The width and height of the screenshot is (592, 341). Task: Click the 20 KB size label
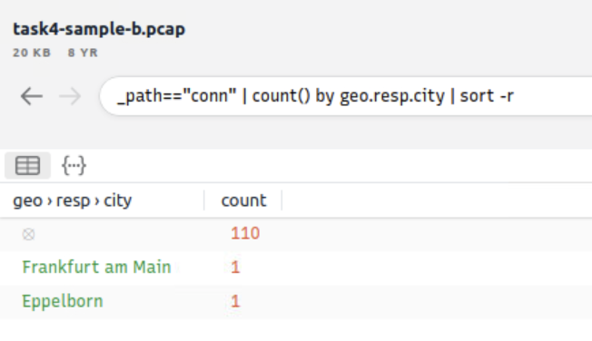point(32,53)
